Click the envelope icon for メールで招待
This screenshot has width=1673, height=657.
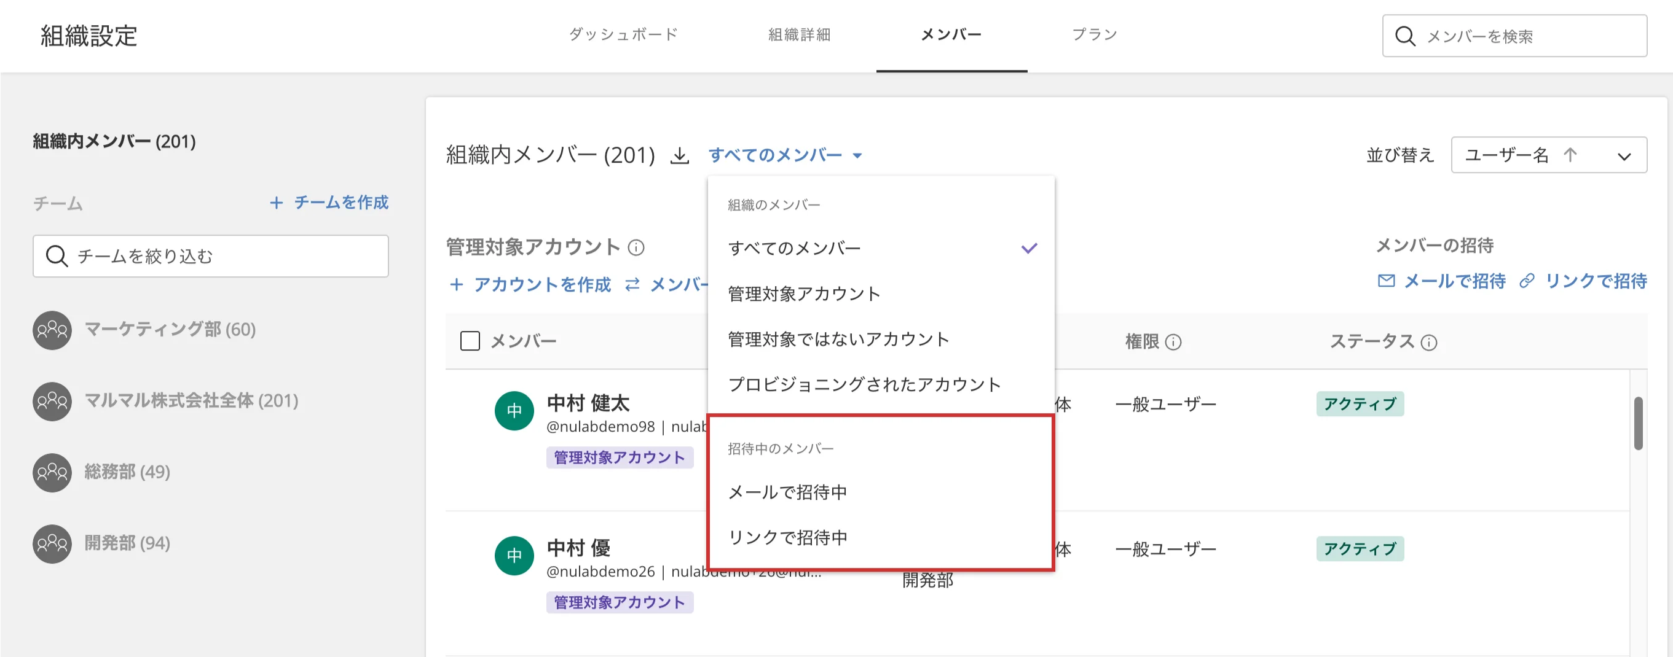1386,281
